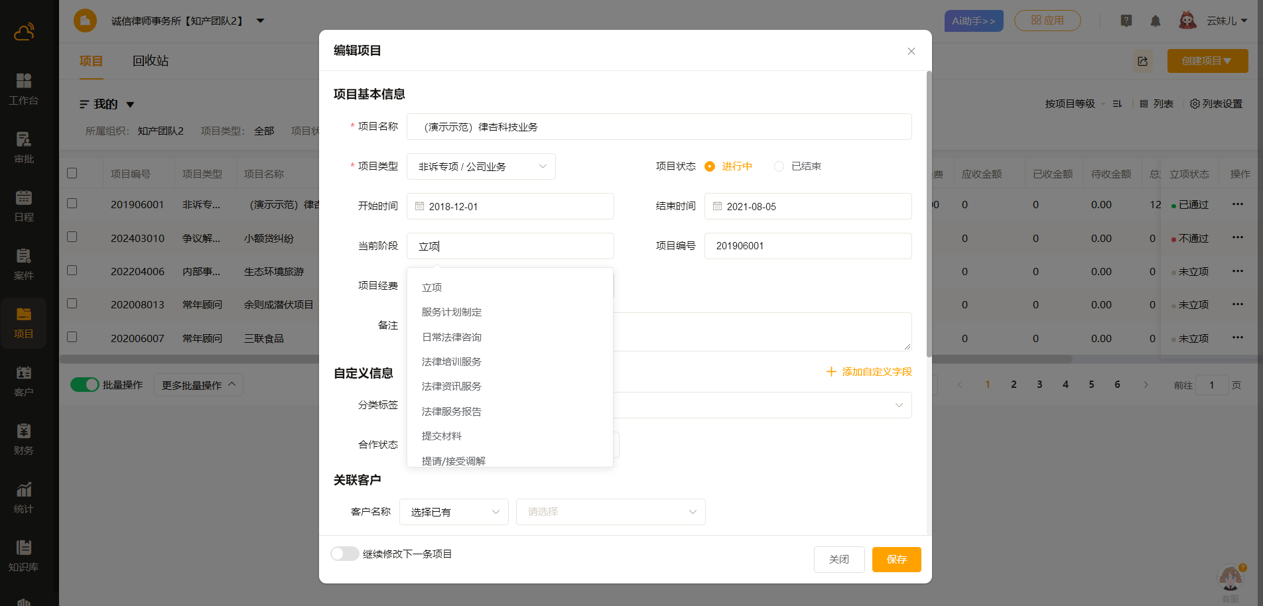The height and width of the screenshot is (606, 1263).
Task: Click the 项目编号 input field
Action: (807, 246)
